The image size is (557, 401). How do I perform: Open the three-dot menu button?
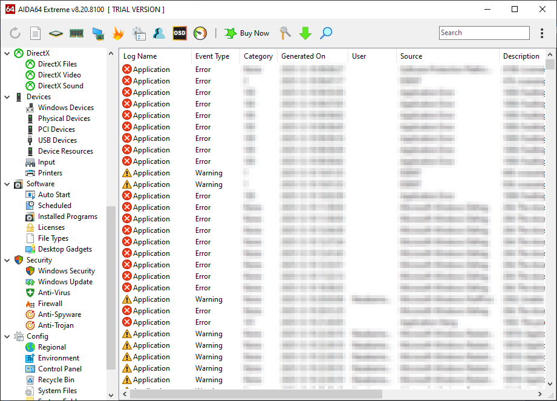click(x=542, y=33)
